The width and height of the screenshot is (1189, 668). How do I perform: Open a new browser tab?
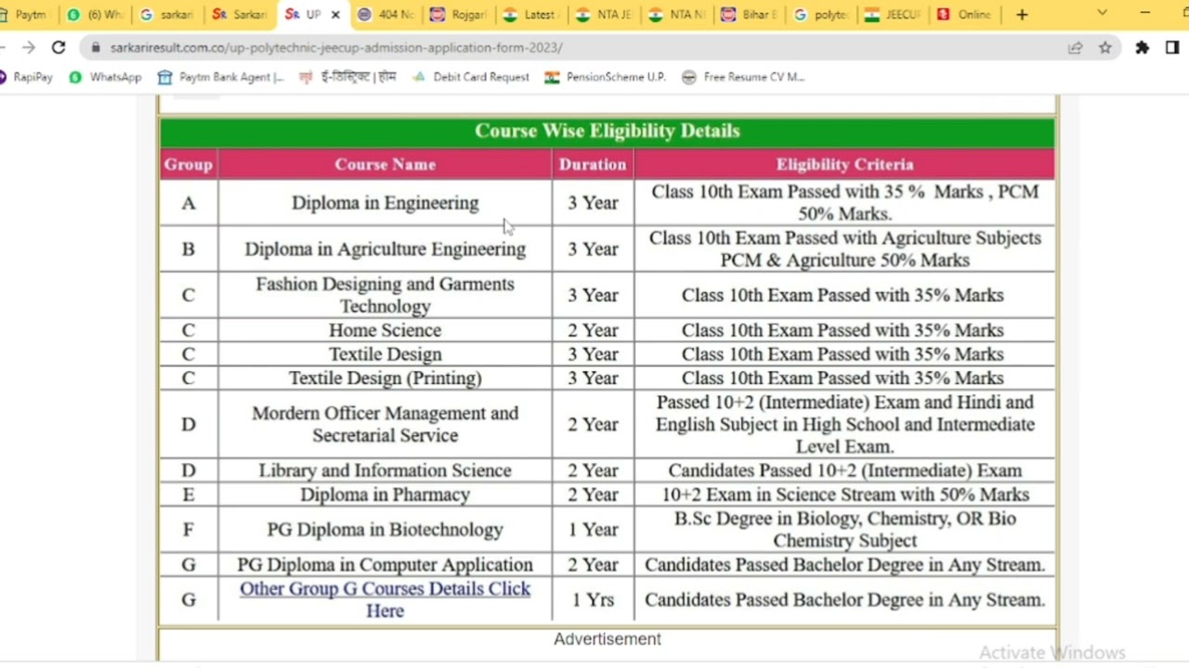1022,15
